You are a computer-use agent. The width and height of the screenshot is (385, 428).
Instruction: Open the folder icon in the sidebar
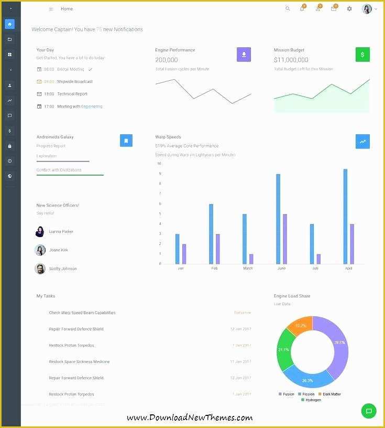(x=10, y=39)
